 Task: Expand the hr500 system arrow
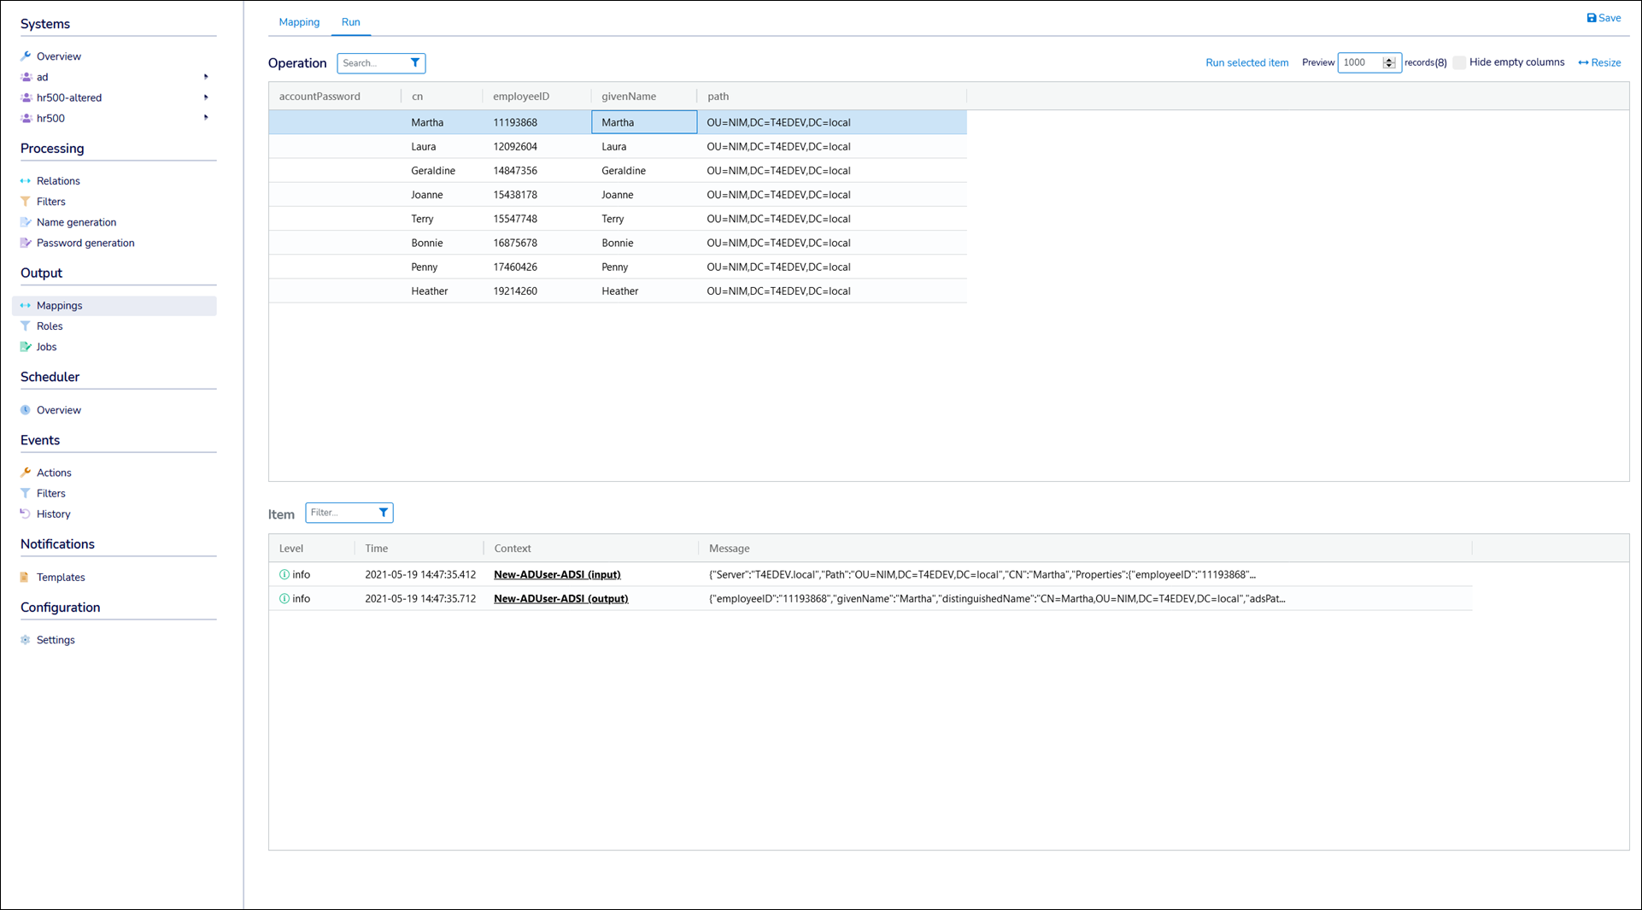click(x=206, y=118)
